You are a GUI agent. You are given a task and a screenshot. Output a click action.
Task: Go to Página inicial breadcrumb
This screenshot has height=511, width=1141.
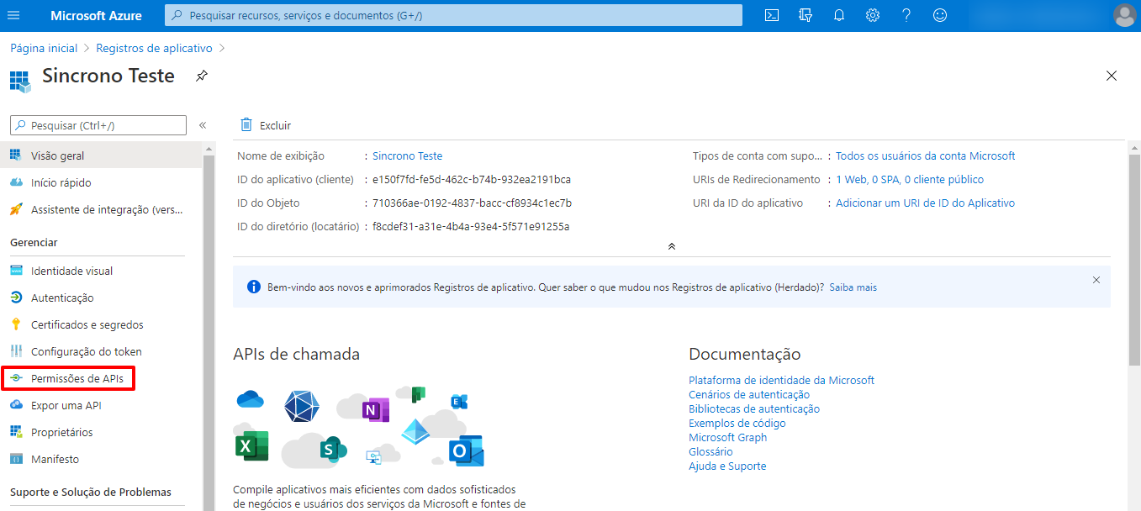[x=44, y=48]
